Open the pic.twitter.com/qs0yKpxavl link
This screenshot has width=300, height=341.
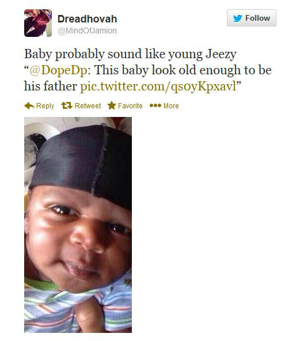click(x=158, y=86)
